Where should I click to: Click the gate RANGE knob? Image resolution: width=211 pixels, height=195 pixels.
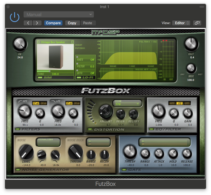145,154
